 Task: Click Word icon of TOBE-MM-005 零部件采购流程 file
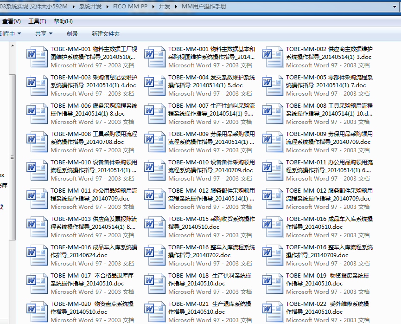(x=273, y=85)
